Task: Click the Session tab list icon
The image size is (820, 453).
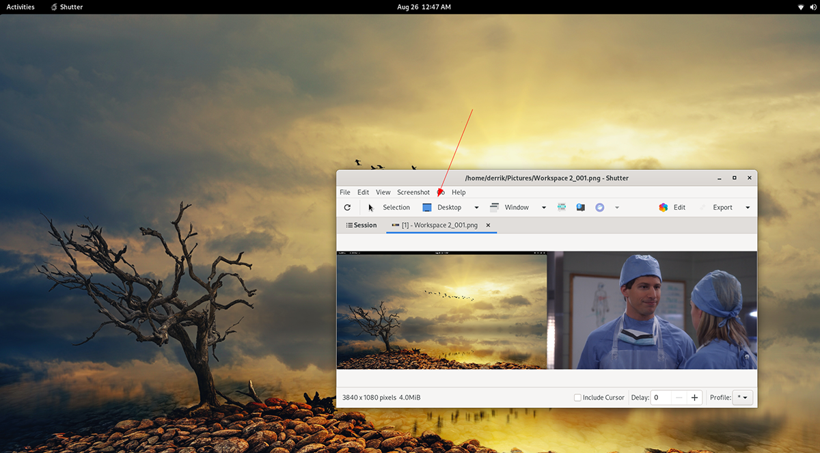Action: (350, 225)
